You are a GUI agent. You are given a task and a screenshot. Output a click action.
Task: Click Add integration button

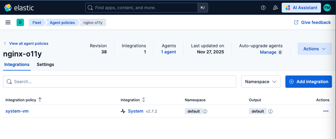point(308,82)
